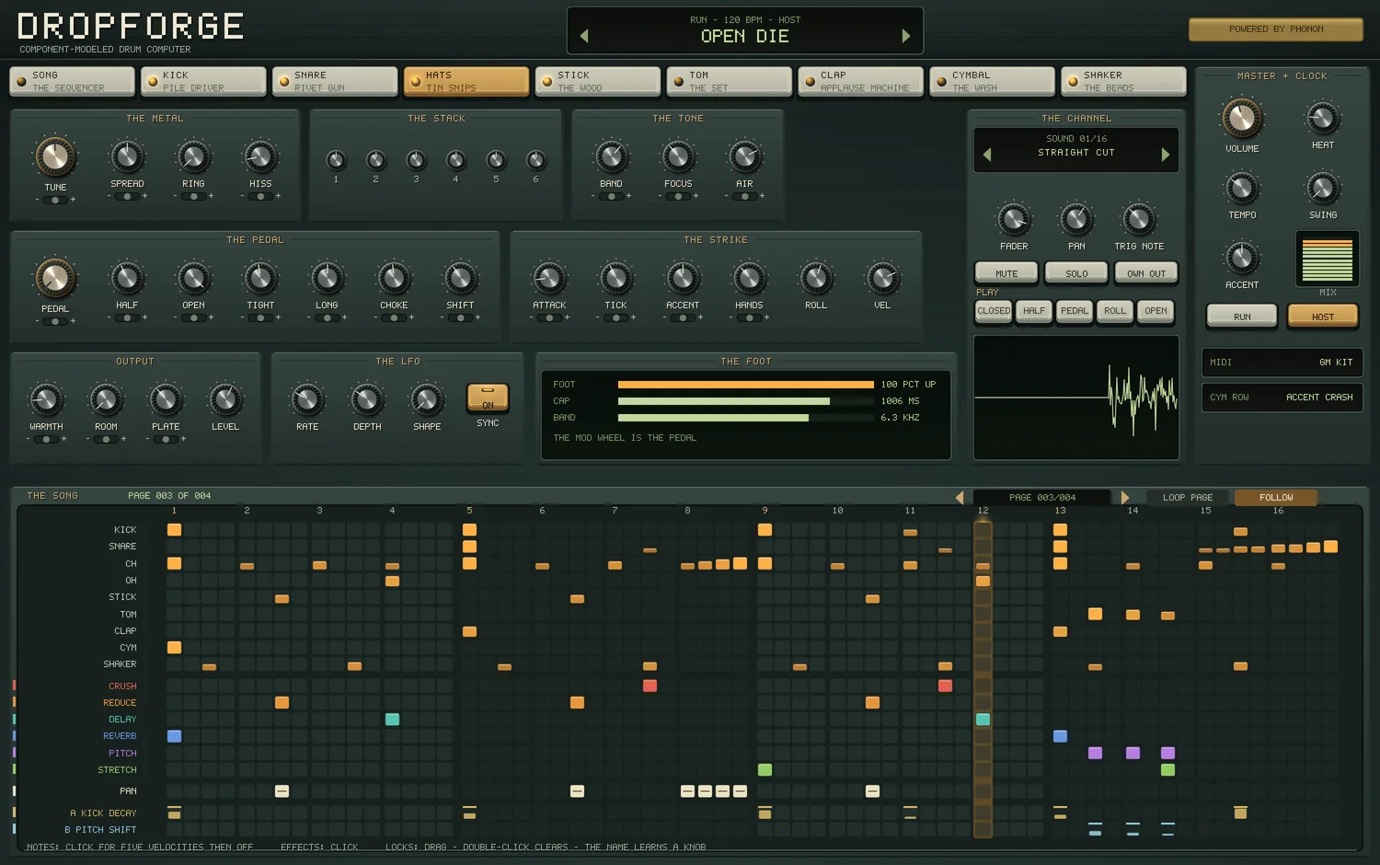Adjust the SPREAD knob
This screenshot has width=1380, height=865.
pos(127,157)
